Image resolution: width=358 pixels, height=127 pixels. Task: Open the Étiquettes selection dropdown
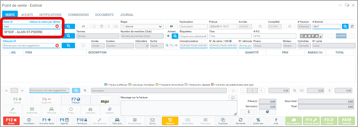click(194, 36)
